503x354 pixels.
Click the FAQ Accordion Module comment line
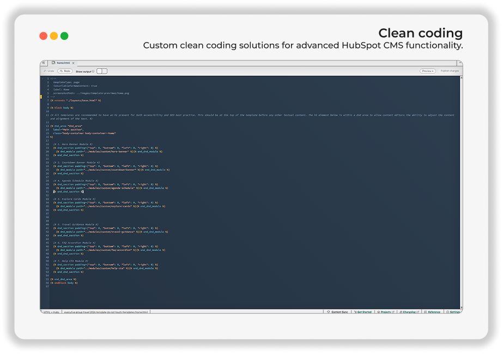(75, 243)
